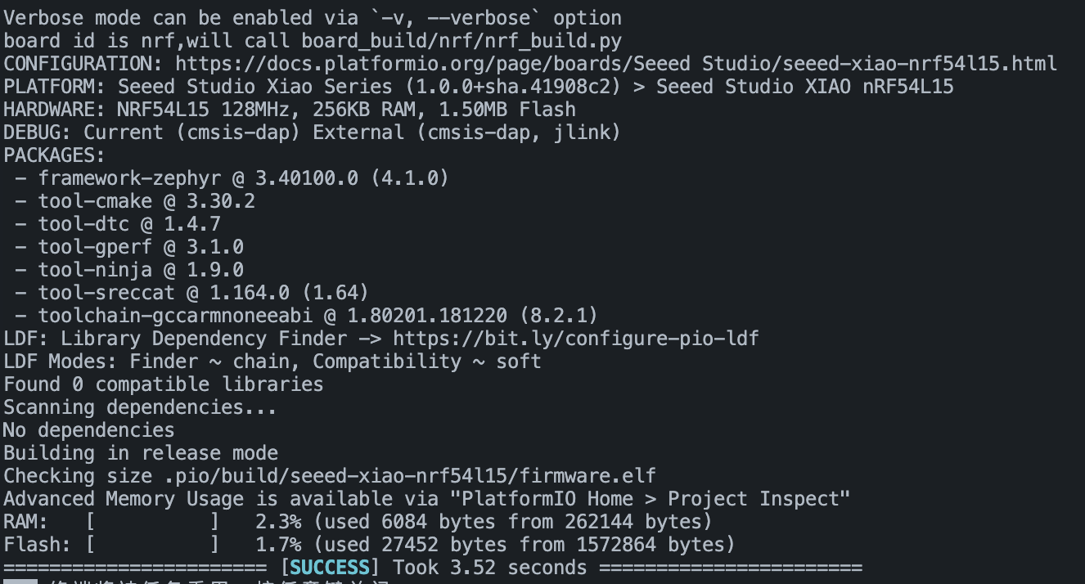Open the docs.platformio.org seeed-xiao-nrf54l15 configuration link

(616, 64)
